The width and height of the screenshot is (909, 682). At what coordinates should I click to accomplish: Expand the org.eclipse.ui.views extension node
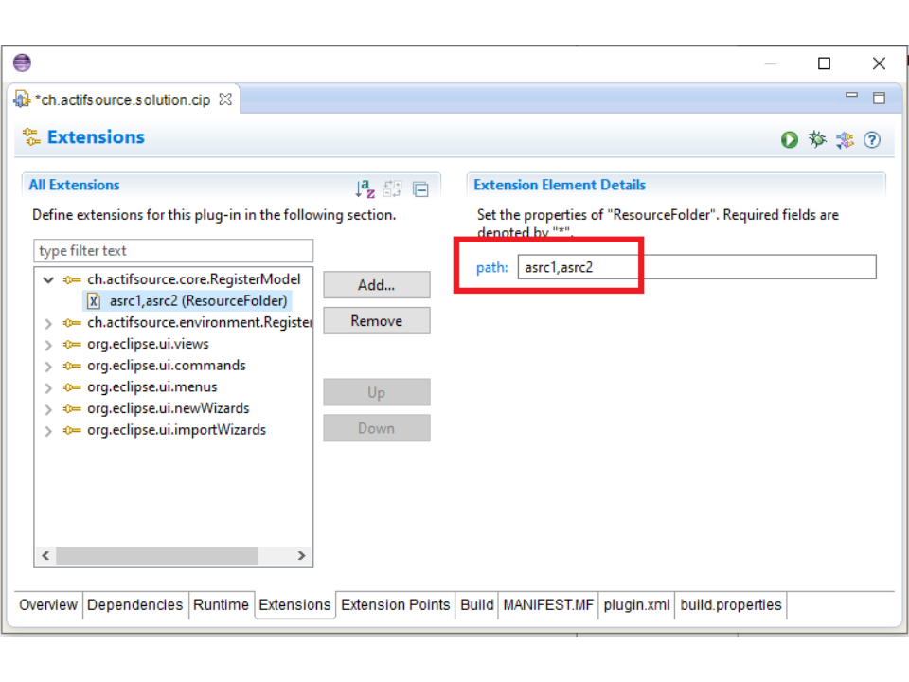point(48,345)
